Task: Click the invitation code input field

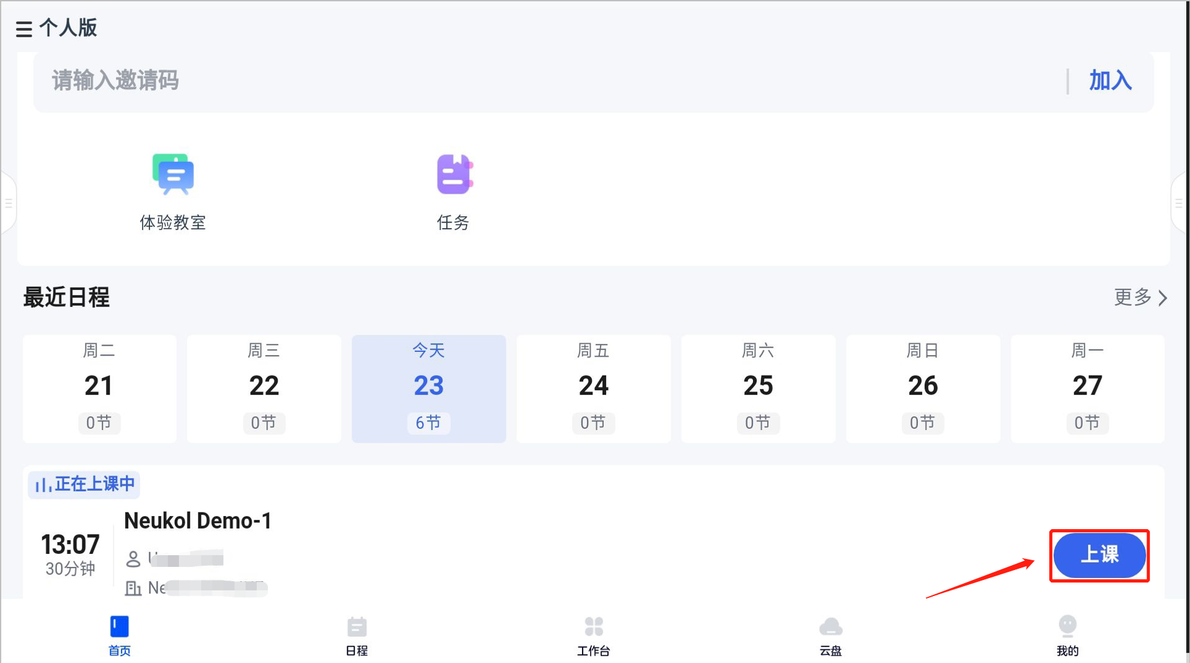Action: (x=545, y=81)
